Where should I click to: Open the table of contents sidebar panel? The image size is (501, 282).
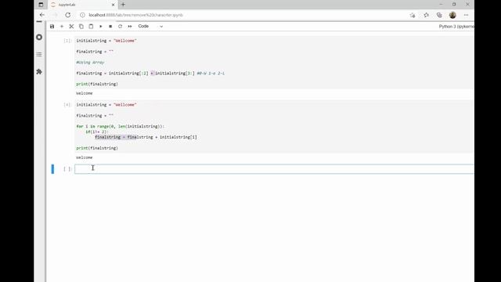pos(39,54)
